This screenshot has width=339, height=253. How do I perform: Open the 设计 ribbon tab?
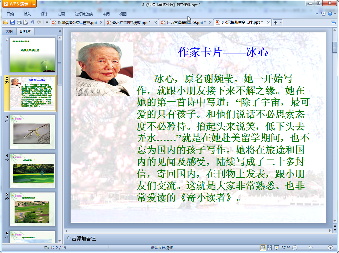44,14
